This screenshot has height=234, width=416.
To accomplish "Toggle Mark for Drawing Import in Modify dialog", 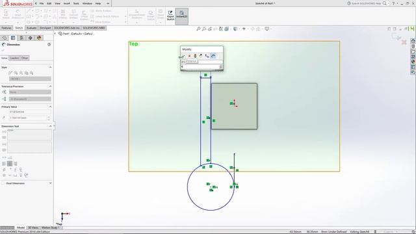I will (213, 56).
